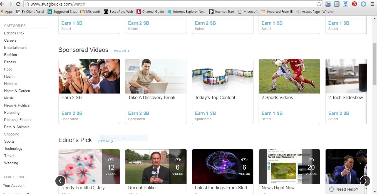The height and width of the screenshot is (194, 377).
Task: Go to previous Editor's Pick carousel slide
Action: click(60, 181)
